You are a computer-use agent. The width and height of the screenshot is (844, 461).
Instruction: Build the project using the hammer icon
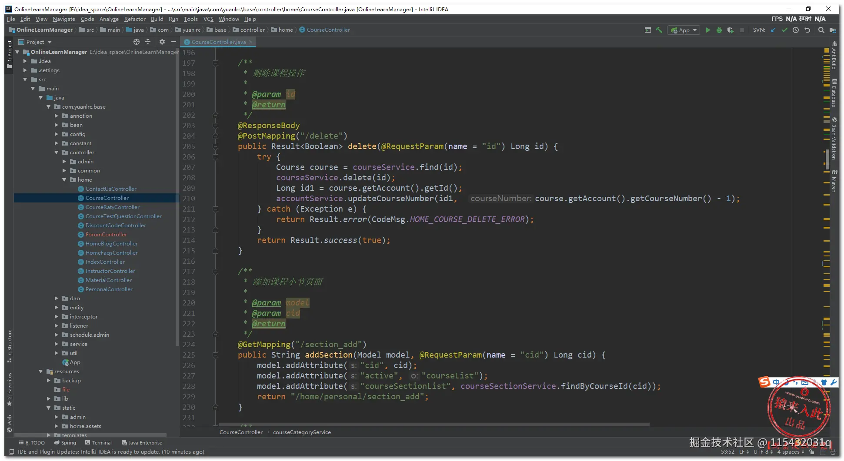click(659, 30)
